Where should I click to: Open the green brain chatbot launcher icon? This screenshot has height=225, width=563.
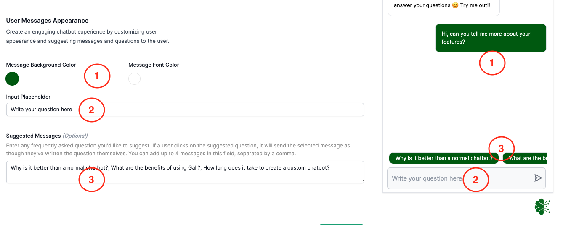[542, 207]
